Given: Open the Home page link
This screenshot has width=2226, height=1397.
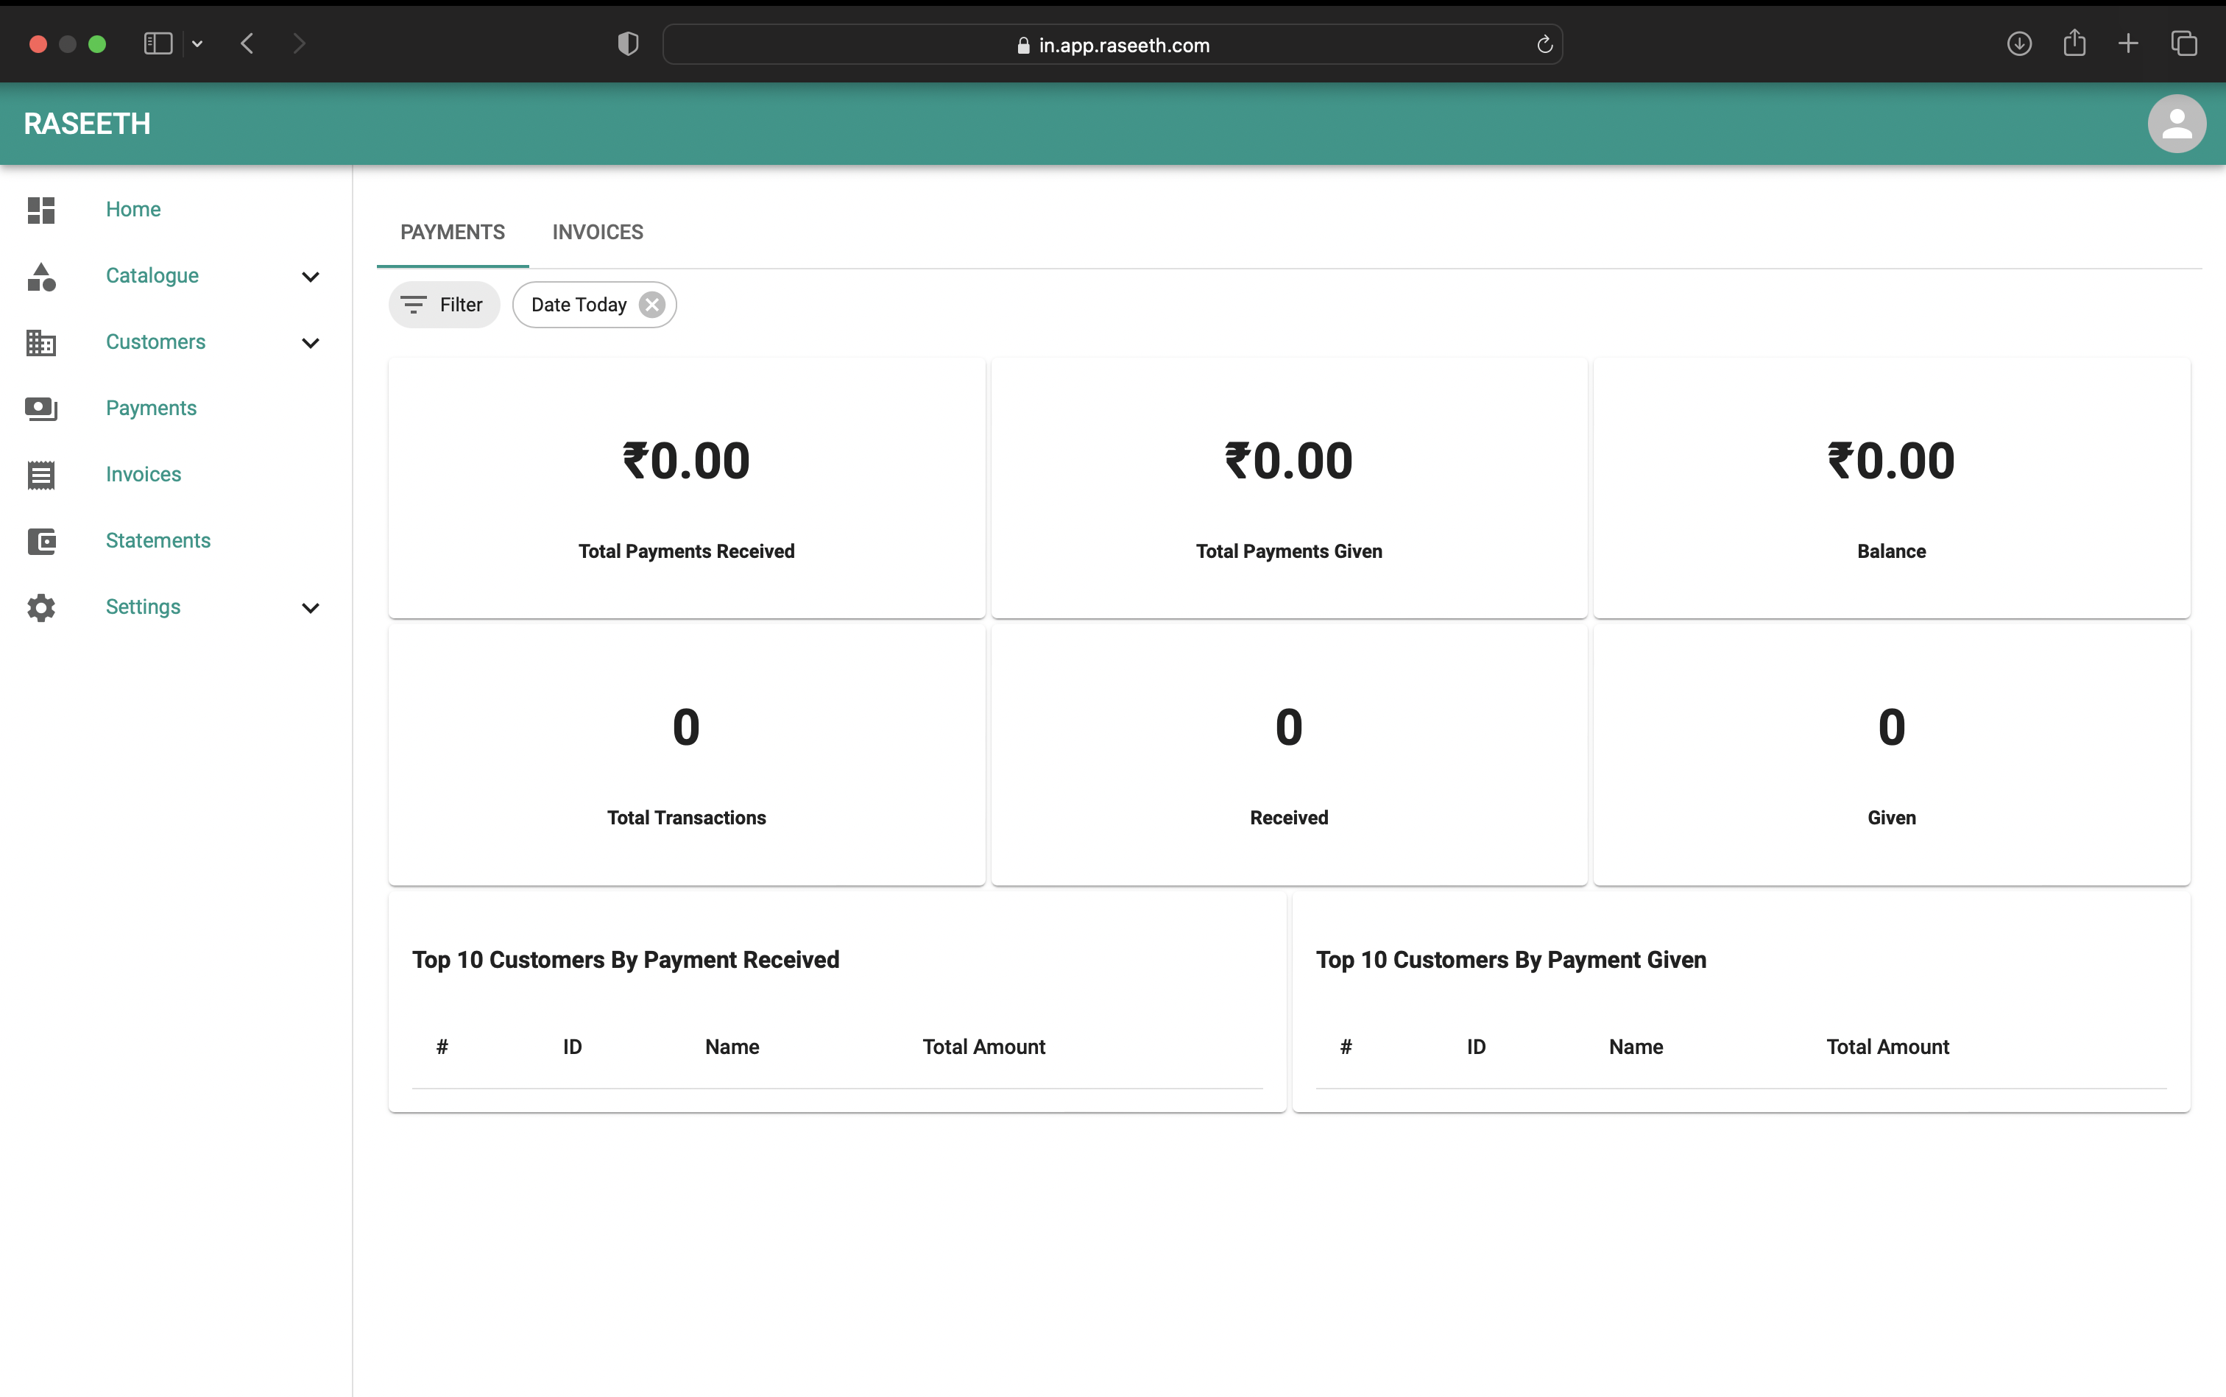Looking at the screenshot, I should [x=133, y=210].
